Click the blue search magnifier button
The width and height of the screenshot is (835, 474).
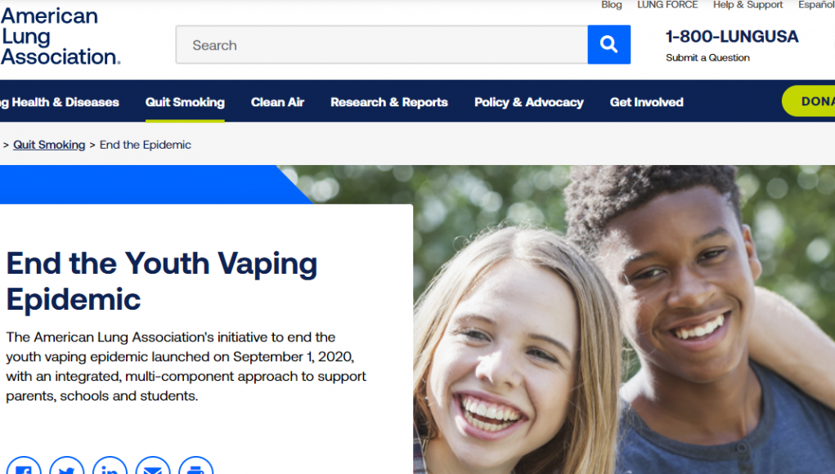pos(608,45)
